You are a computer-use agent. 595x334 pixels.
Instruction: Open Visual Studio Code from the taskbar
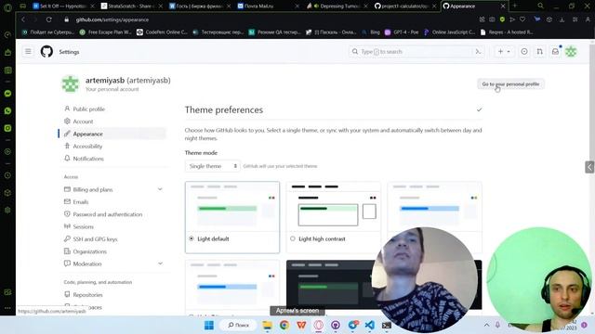[370, 325]
